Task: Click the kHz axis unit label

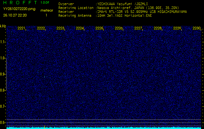Action: click(x=3, y=26)
